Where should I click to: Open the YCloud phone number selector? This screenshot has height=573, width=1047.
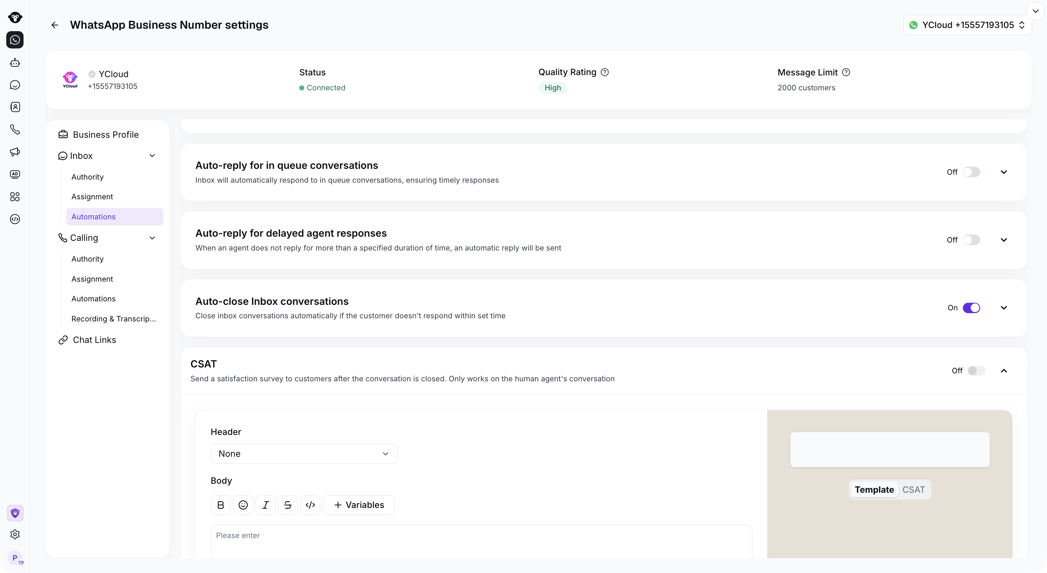point(967,25)
